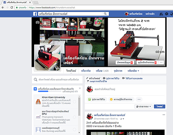The width and height of the screenshot is (173, 135).
Task: Click the browser forward arrow
Action: [x=7, y=7]
